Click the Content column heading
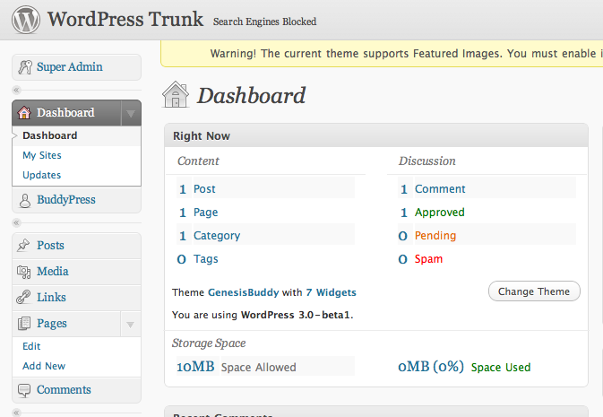Viewport: 603px width, 417px height. [x=198, y=161]
